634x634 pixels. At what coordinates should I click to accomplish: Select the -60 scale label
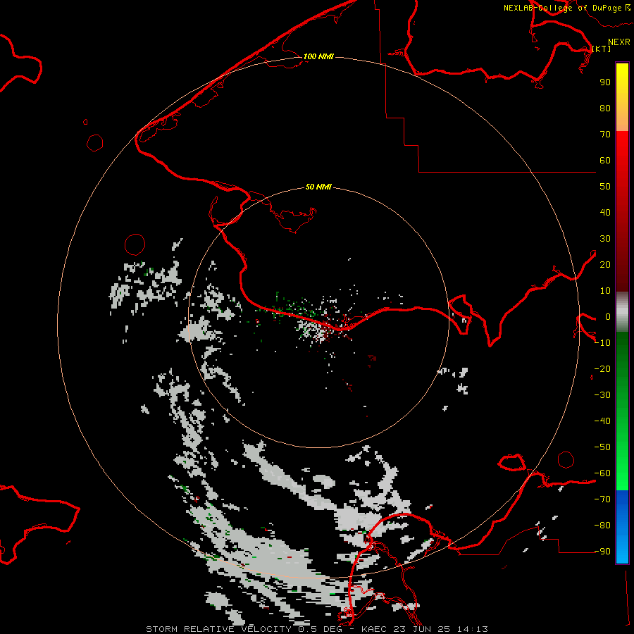click(x=602, y=473)
